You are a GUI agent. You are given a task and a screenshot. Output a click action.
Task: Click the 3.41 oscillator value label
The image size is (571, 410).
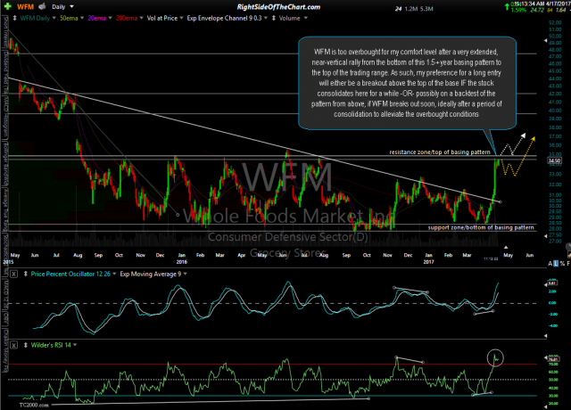click(x=552, y=283)
